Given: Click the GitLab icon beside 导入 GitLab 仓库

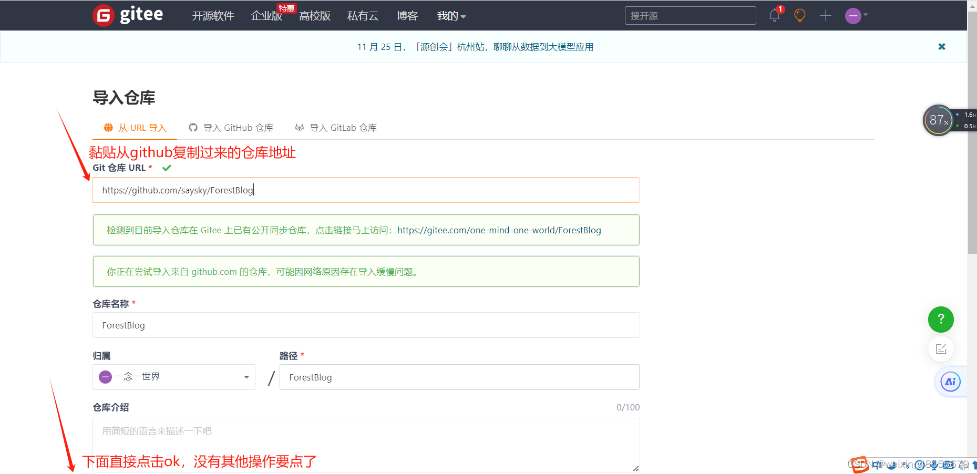Looking at the screenshot, I should click(299, 127).
